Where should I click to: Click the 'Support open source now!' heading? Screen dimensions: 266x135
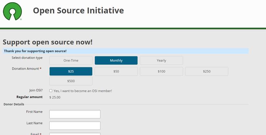(x=48, y=42)
